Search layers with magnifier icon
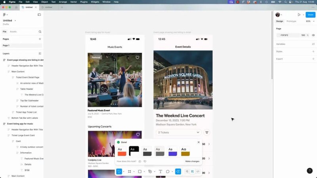Viewport: 317px width, 178px height. 40,32
